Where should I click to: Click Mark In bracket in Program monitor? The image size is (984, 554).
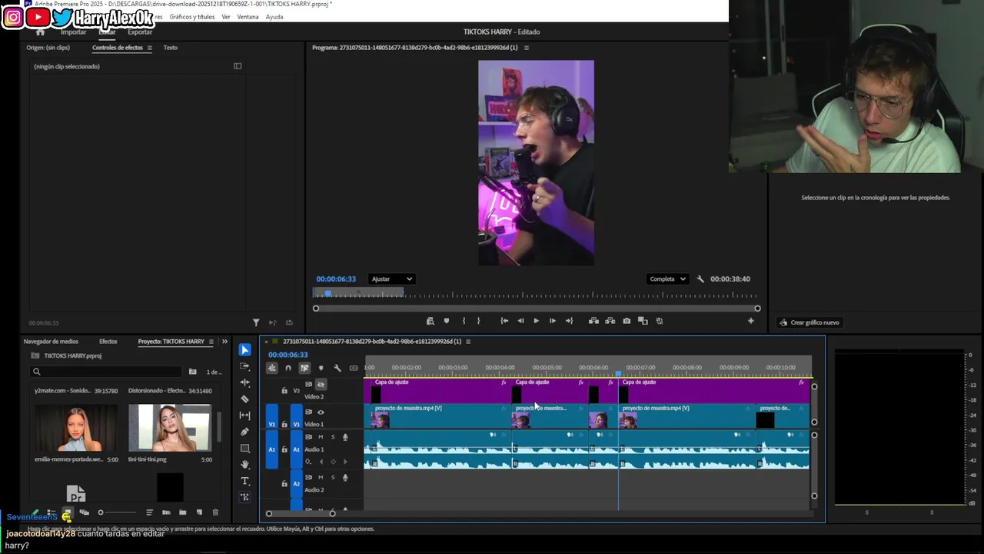pyautogui.click(x=463, y=321)
